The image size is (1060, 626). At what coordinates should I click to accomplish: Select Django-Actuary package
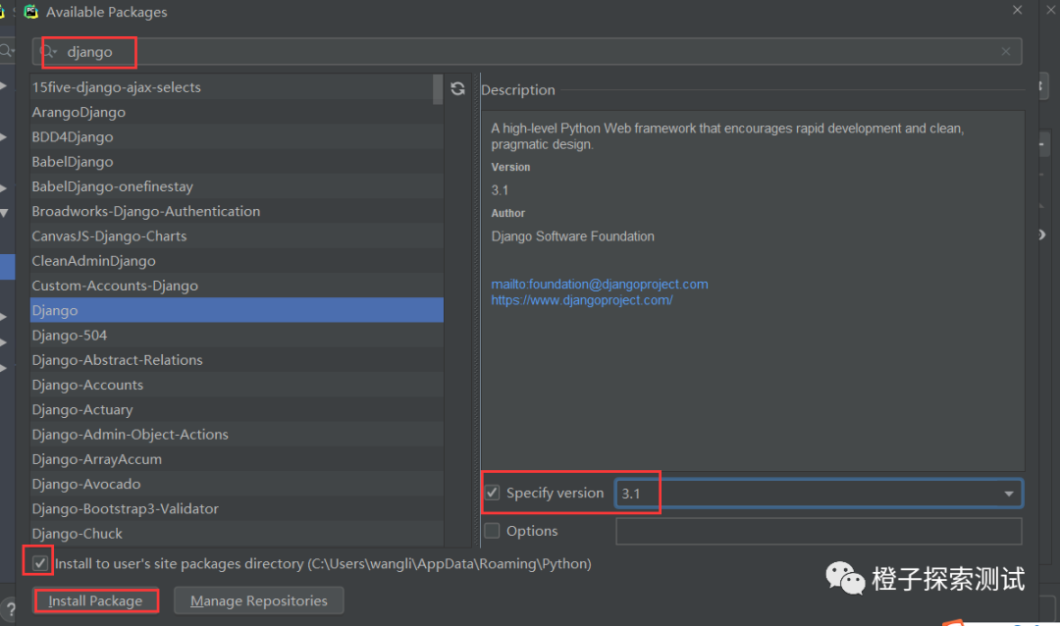pos(237,410)
